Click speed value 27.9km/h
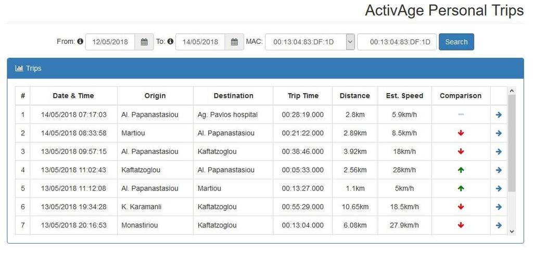 [x=404, y=225]
